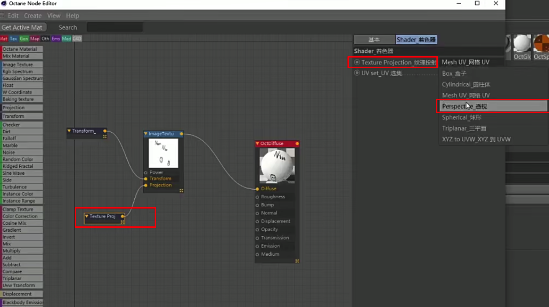Click inside the Search input field
The height and width of the screenshot is (307, 549).
click(x=115, y=27)
